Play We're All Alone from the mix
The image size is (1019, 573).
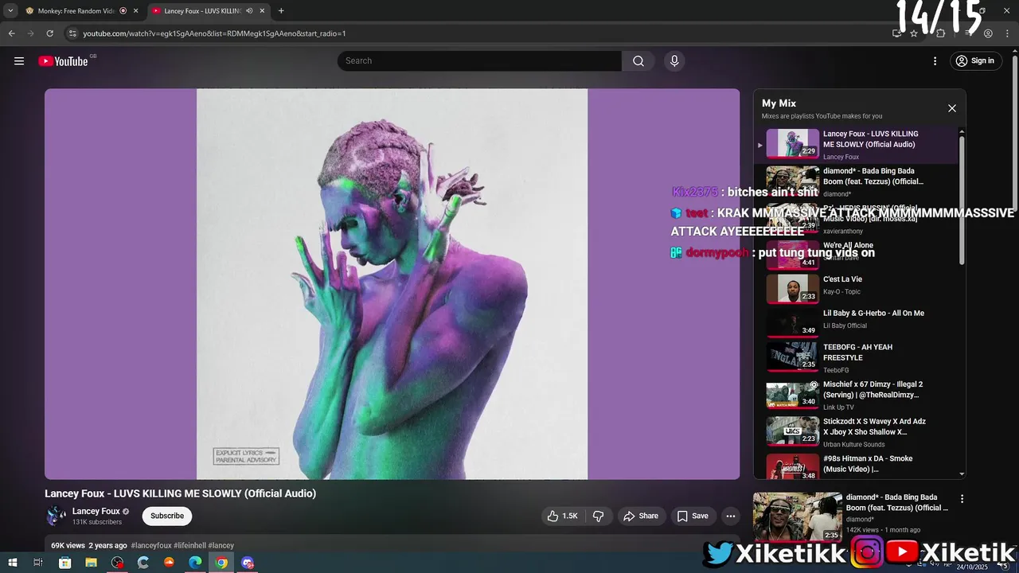click(856, 255)
